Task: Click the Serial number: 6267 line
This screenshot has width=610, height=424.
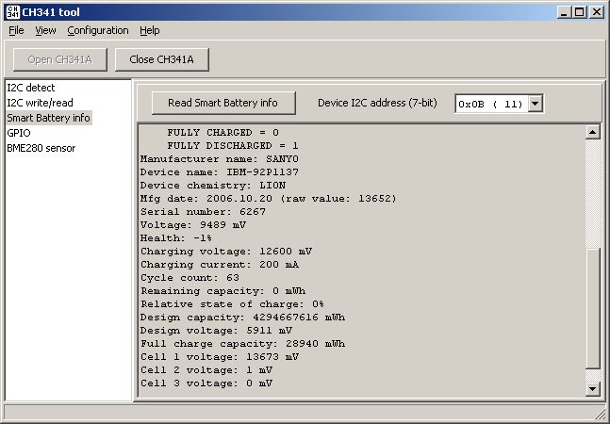Action: tap(203, 212)
